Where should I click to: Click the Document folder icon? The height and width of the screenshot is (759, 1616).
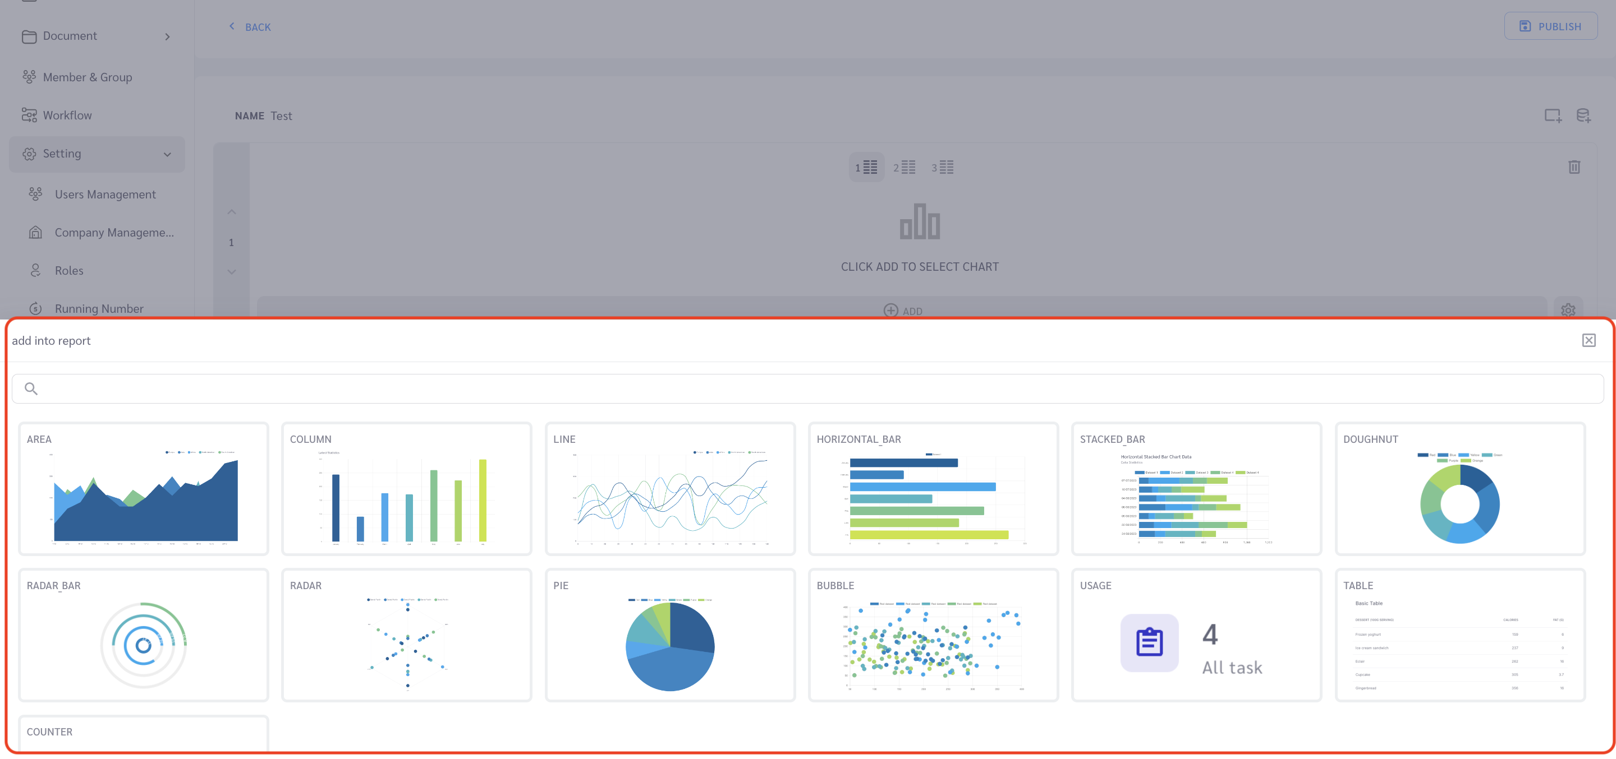coord(29,36)
